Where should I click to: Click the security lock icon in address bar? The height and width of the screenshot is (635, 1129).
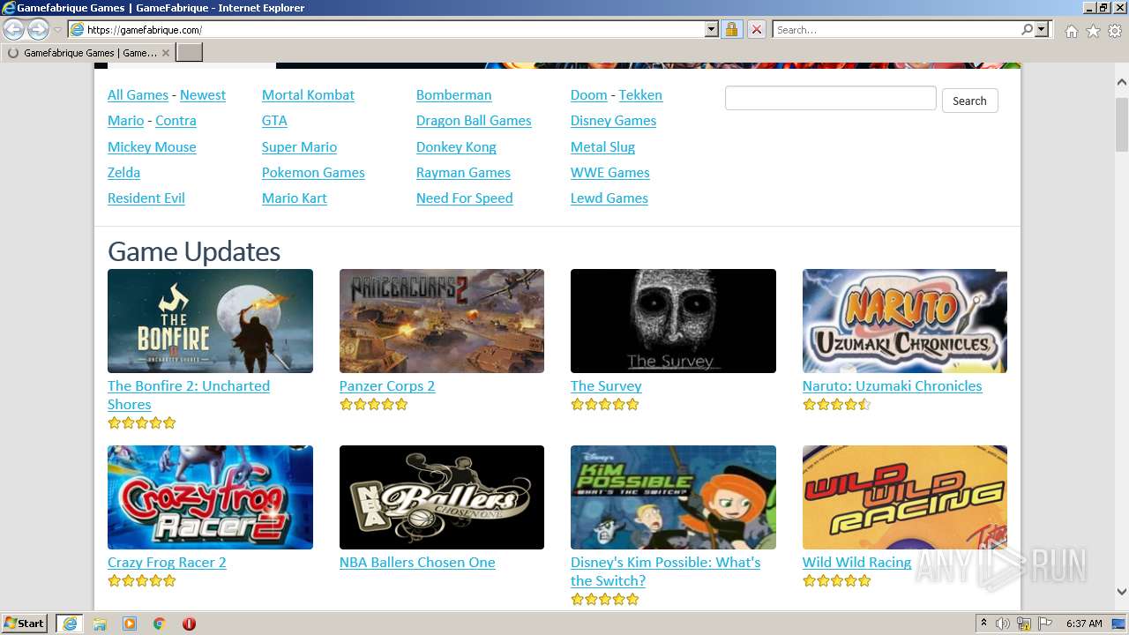[x=731, y=29]
